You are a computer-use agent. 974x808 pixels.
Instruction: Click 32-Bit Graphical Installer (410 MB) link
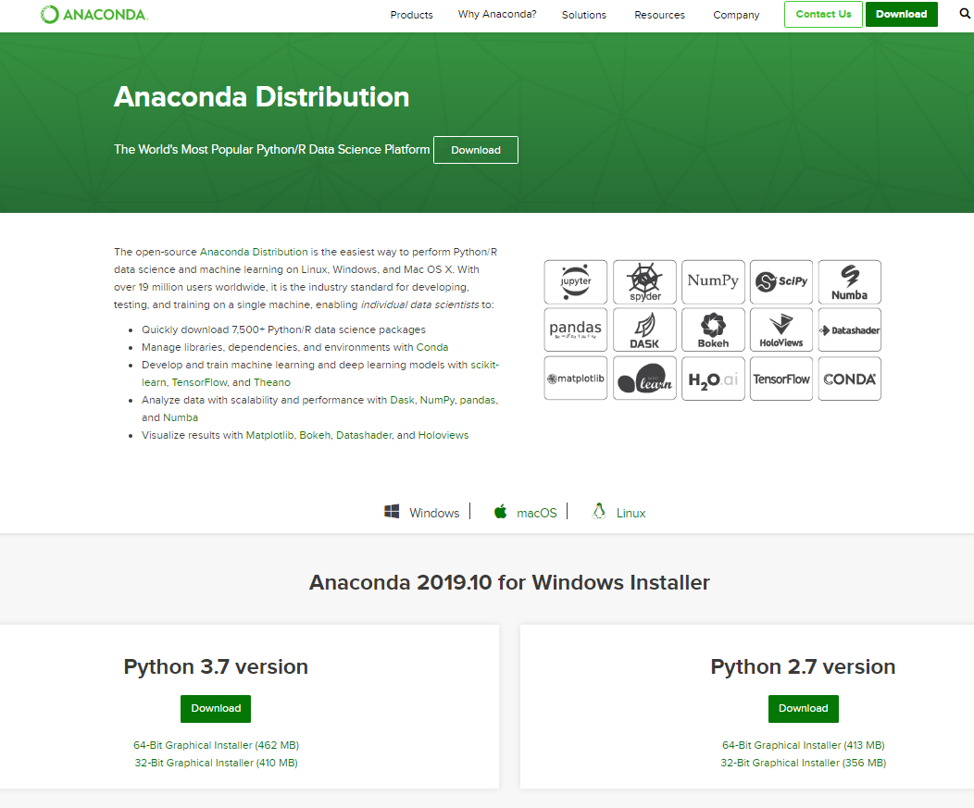(216, 763)
